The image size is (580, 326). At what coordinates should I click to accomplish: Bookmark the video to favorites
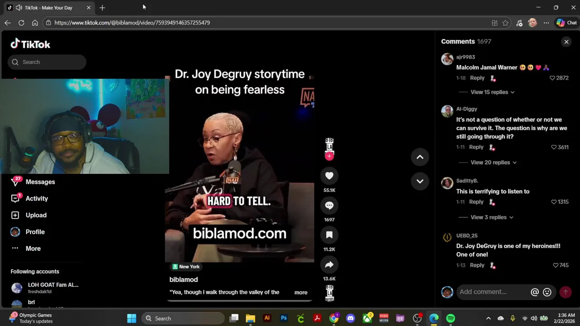329,235
